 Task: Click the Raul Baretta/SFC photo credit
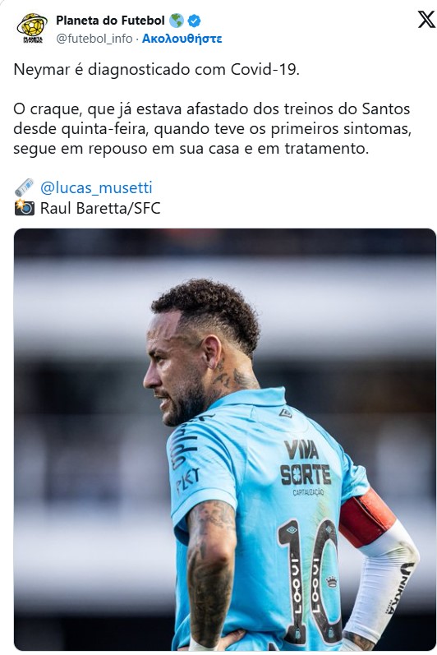(100, 208)
